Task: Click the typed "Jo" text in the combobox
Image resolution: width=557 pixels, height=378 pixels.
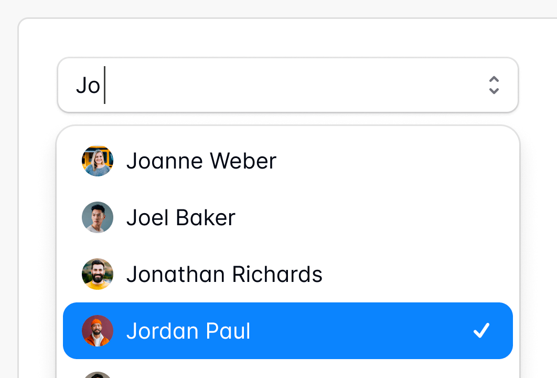Action: (x=88, y=85)
